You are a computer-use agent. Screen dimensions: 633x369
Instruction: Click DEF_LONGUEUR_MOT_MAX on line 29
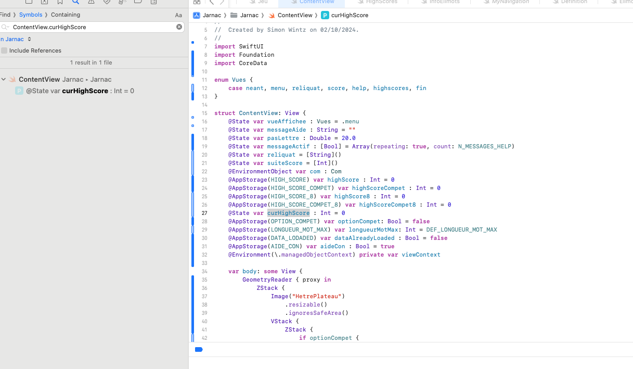[x=461, y=230]
